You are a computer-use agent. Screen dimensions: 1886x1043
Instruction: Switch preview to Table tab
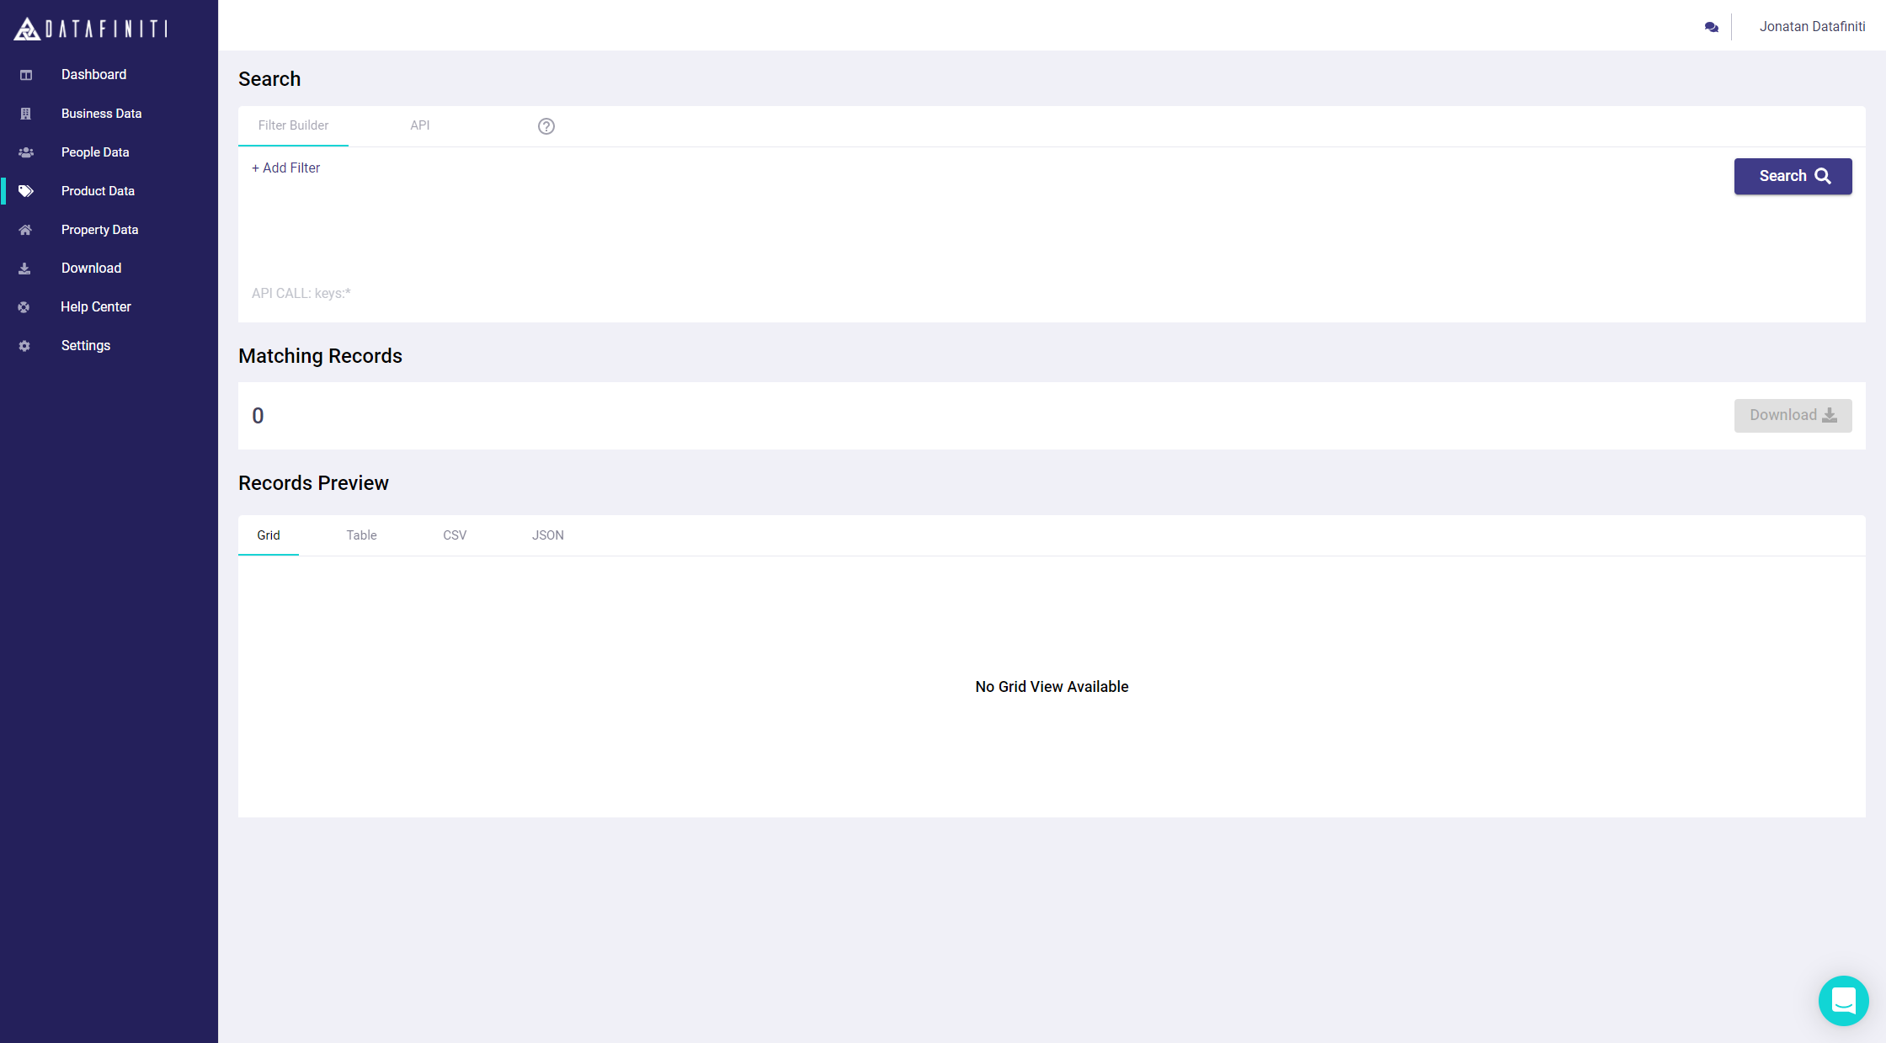pyautogui.click(x=361, y=535)
